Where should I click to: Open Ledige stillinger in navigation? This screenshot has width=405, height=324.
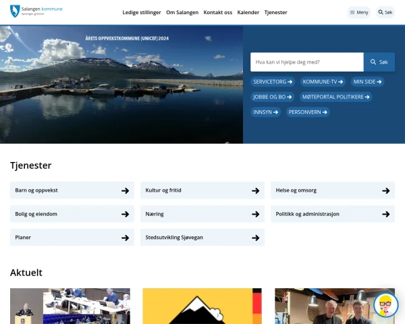pos(141,12)
